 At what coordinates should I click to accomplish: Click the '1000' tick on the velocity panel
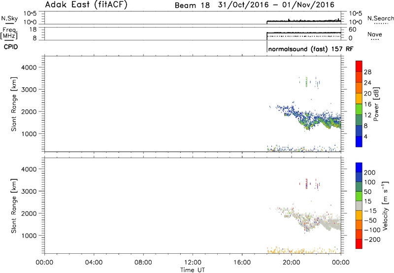coord(29,236)
